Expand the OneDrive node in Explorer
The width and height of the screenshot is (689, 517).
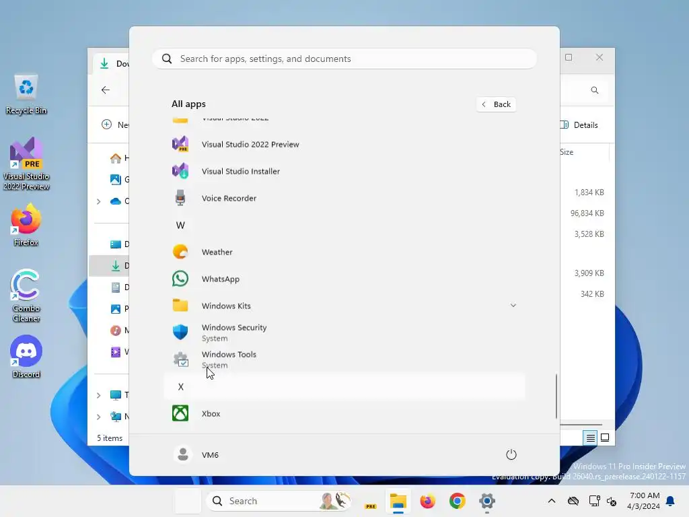click(98, 201)
